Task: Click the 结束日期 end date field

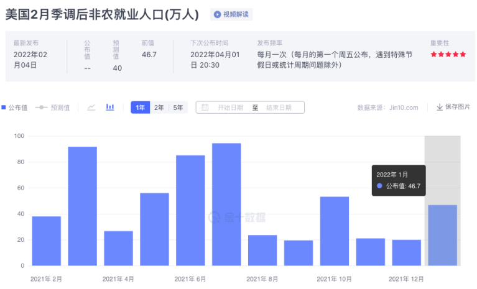Action: pyautogui.click(x=279, y=108)
